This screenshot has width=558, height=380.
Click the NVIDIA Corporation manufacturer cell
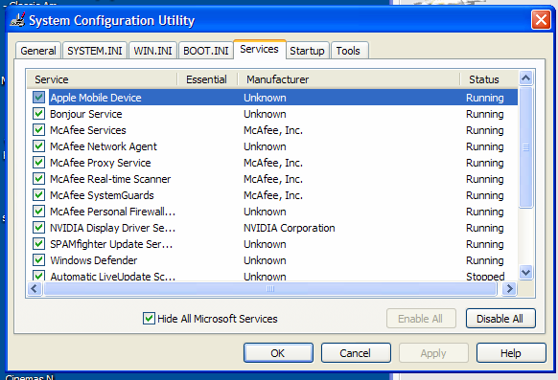point(289,228)
